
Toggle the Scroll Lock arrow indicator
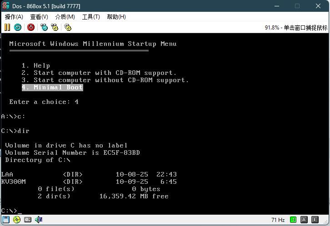click(x=315, y=220)
